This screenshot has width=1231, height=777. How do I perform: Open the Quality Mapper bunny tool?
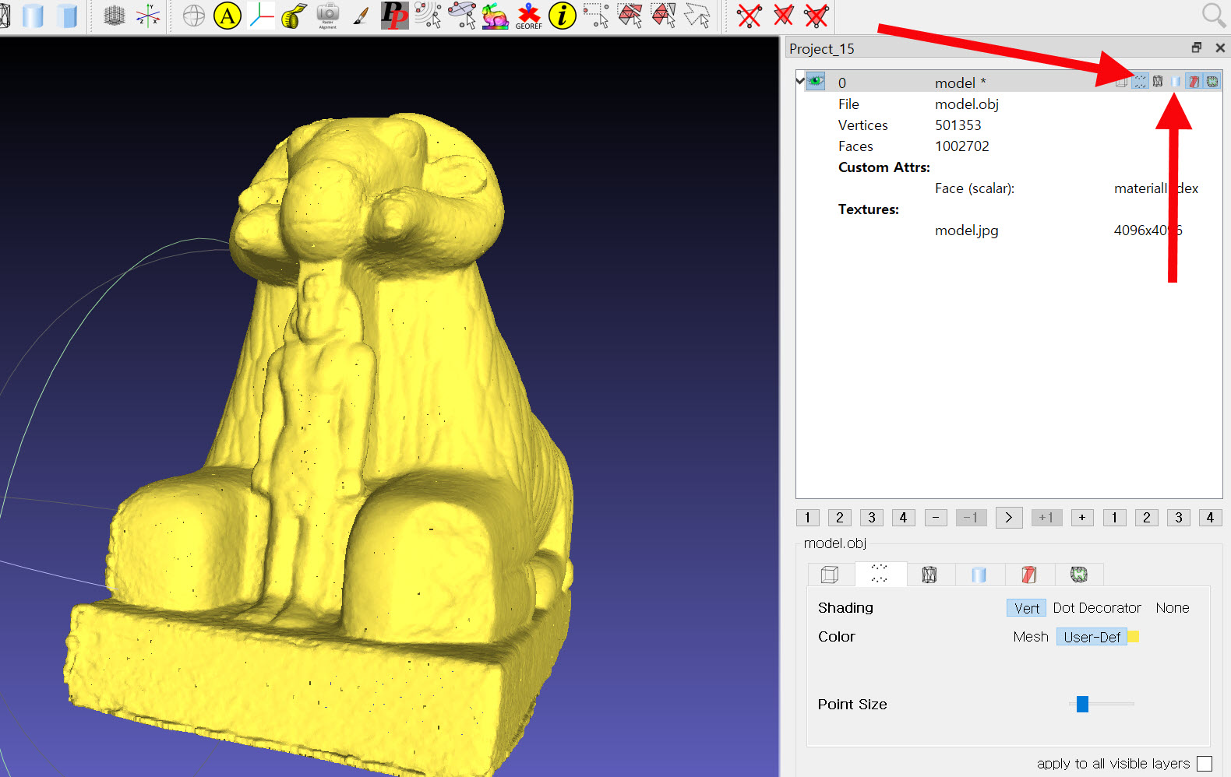click(495, 16)
